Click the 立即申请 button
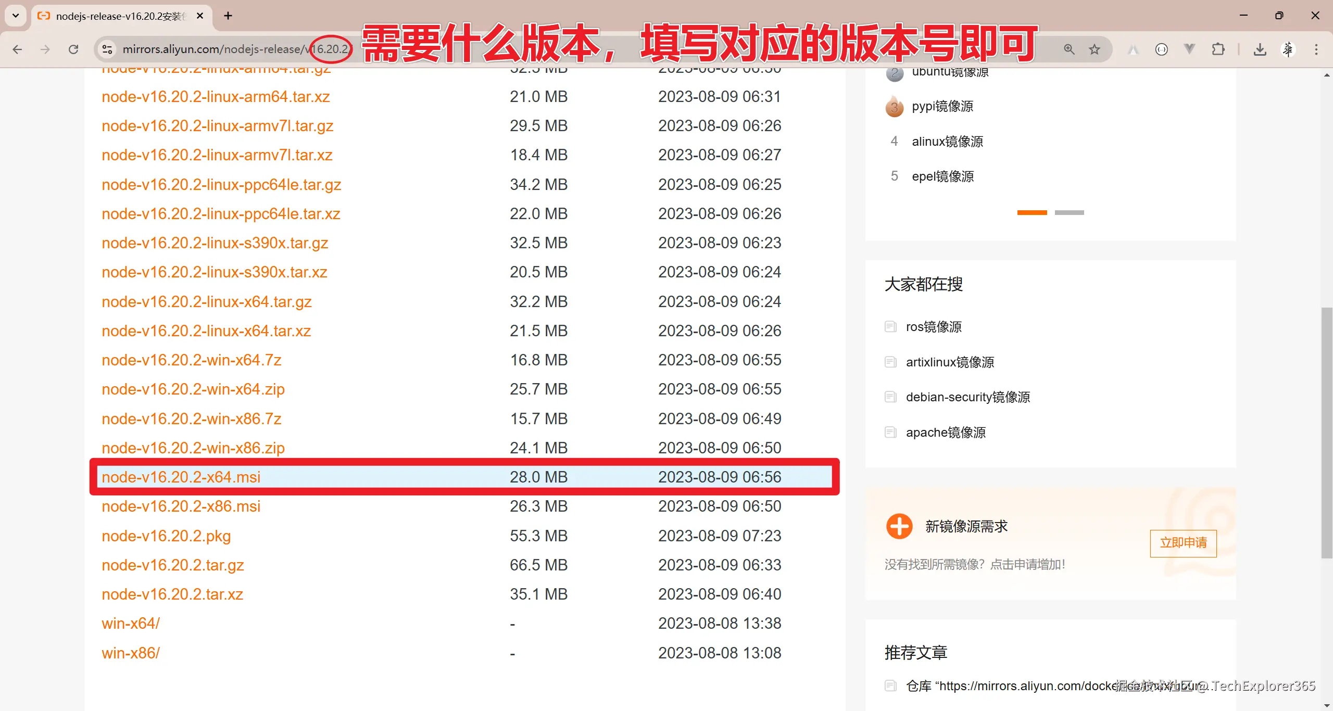 [x=1183, y=543]
